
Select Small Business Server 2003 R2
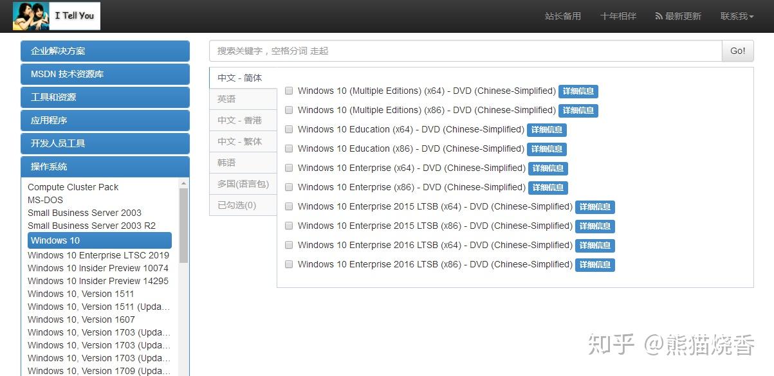(x=91, y=226)
